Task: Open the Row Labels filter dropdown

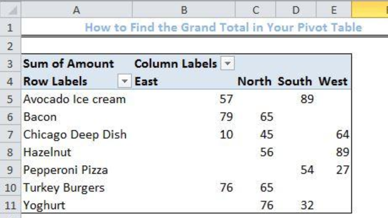Action: point(124,81)
